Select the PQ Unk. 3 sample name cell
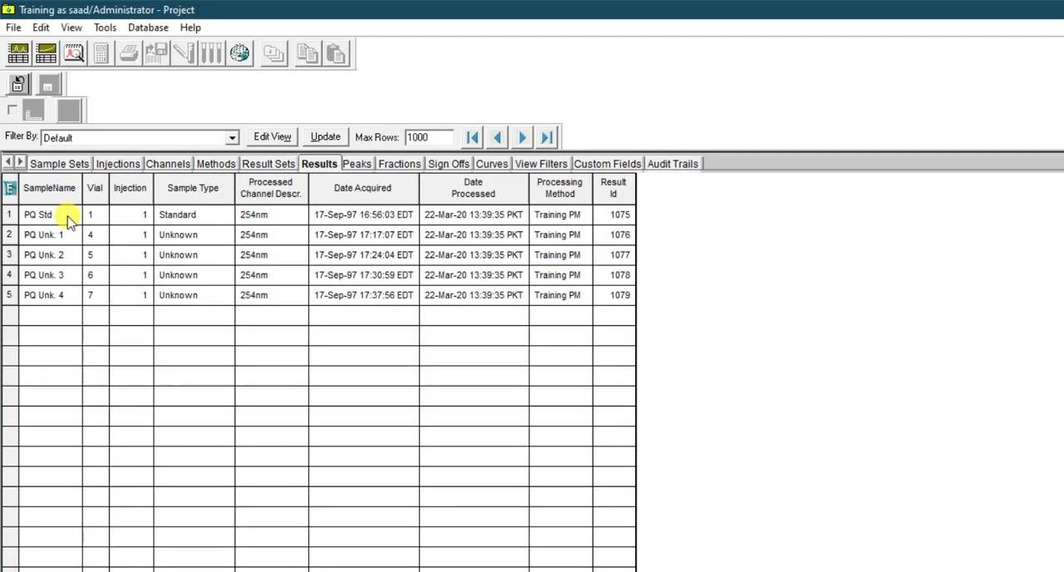The image size is (1064, 572). point(50,275)
